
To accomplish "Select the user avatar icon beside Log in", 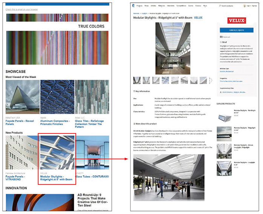I will pyautogui.click(x=245, y=6).
